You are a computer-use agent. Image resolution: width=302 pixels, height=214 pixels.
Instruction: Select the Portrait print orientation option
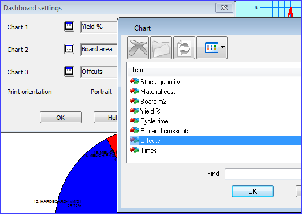101,92
